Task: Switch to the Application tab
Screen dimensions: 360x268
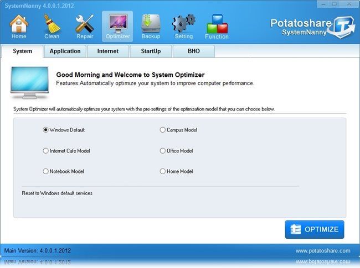Action: pos(65,51)
